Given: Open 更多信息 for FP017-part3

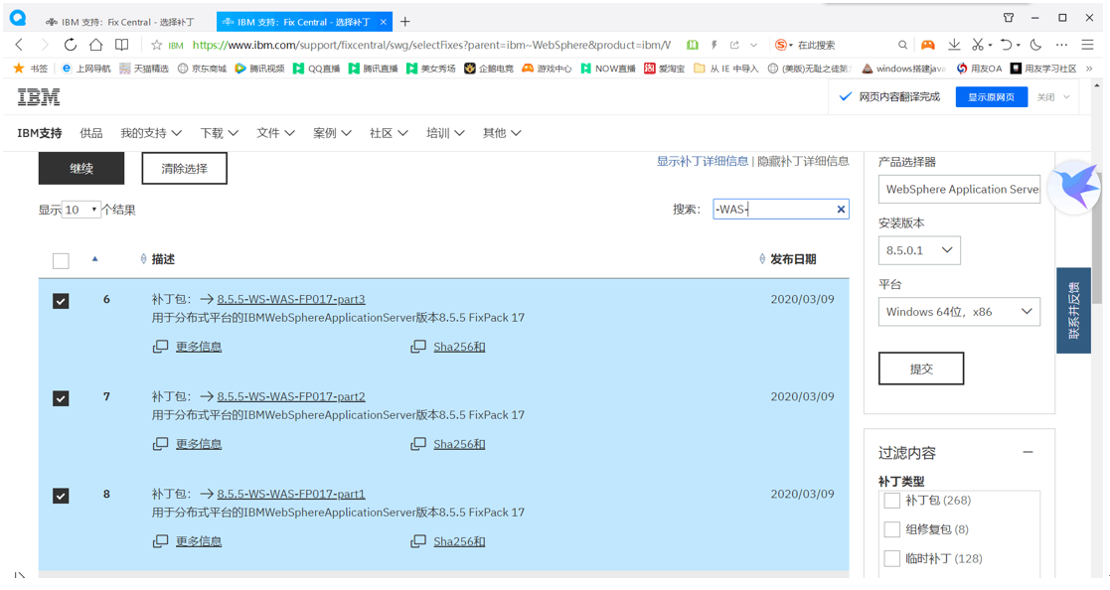Looking at the screenshot, I should (x=198, y=347).
